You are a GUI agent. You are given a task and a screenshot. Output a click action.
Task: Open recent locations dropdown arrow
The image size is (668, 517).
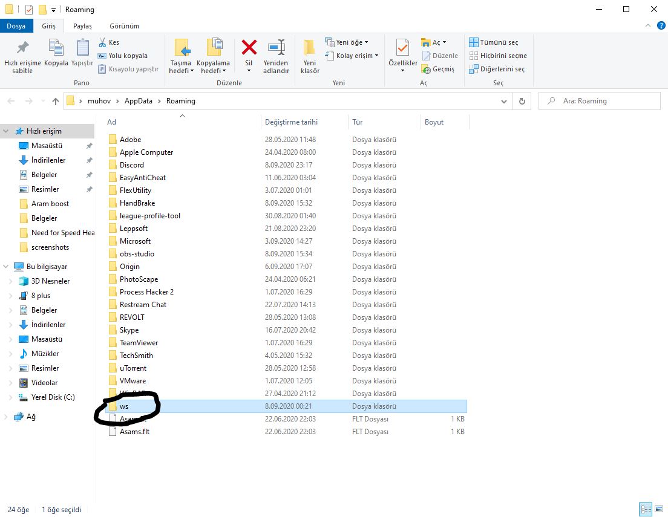click(x=43, y=101)
